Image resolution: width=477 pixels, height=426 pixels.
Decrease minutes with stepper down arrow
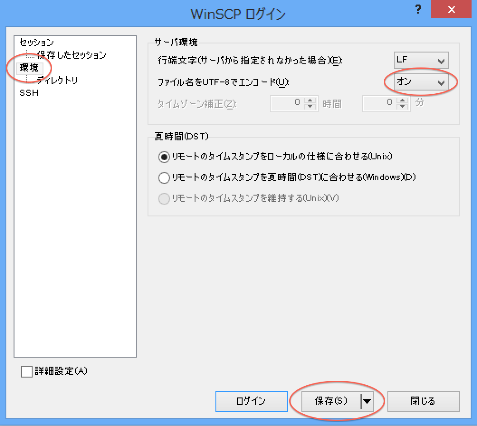tap(402, 107)
